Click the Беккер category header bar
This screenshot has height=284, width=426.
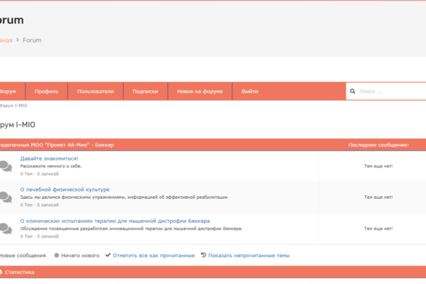pyautogui.click(x=213, y=145)
